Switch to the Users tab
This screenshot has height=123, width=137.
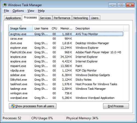click(x=95, y=18)
